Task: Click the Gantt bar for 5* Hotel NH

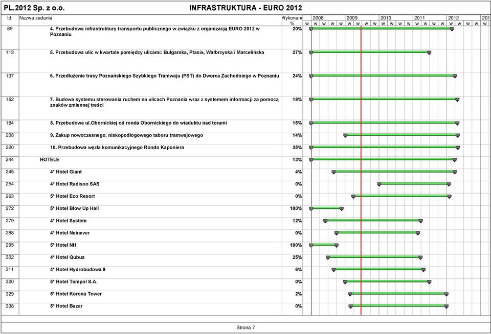Action: (324, 245)
